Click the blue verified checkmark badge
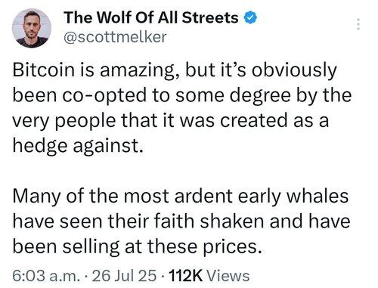The image size is (378, 288). pos(250,18)
